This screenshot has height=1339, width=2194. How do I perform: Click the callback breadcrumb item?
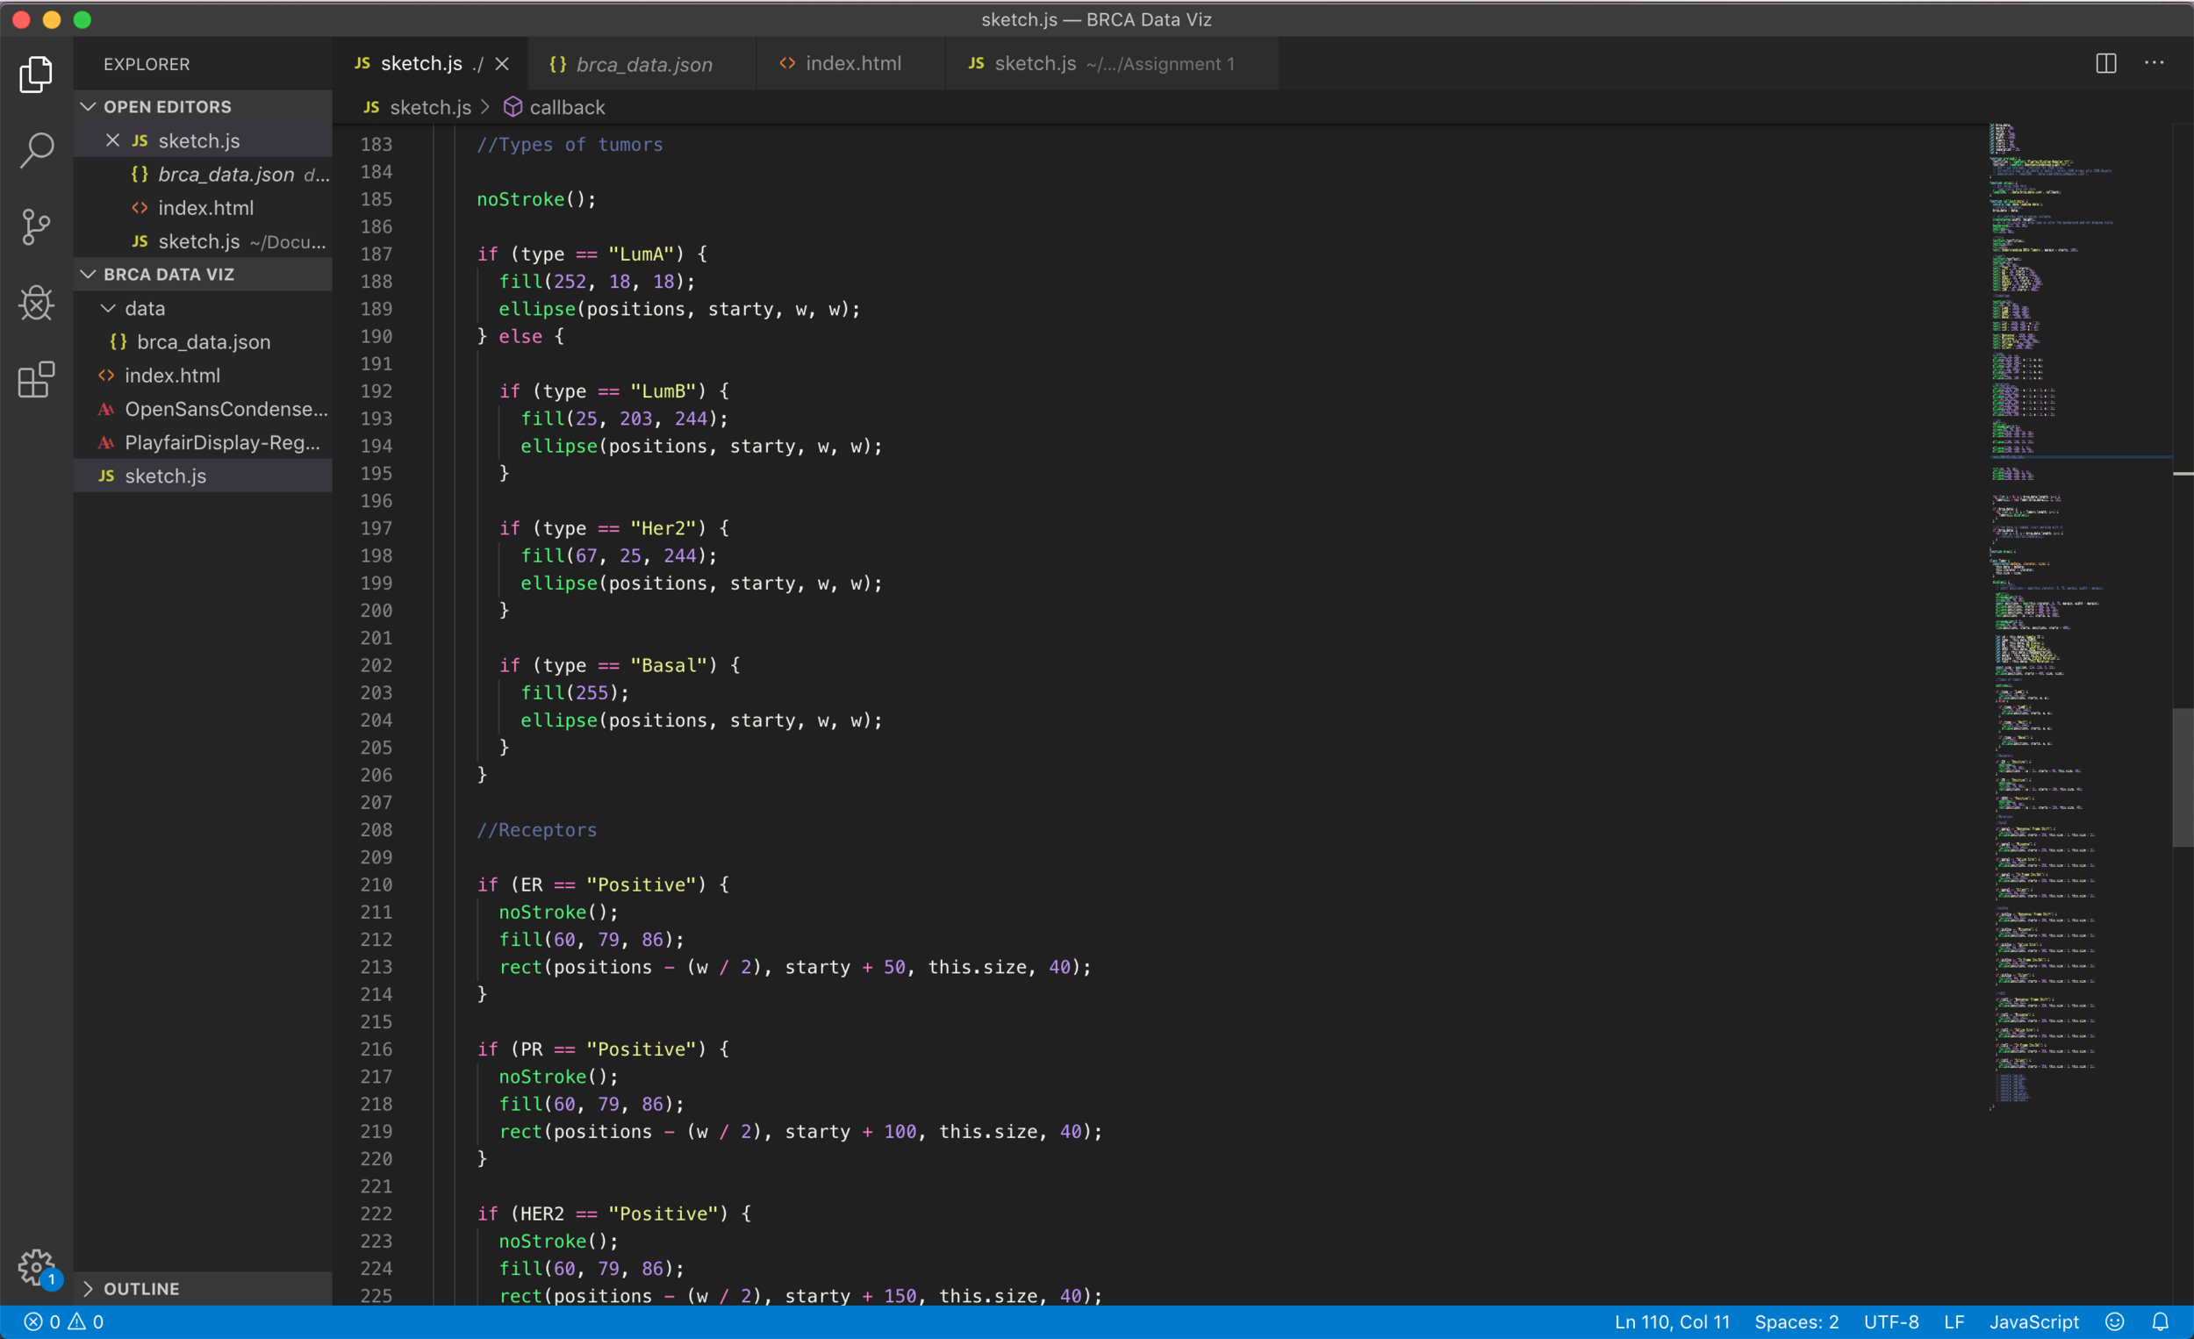click(566, 107)
